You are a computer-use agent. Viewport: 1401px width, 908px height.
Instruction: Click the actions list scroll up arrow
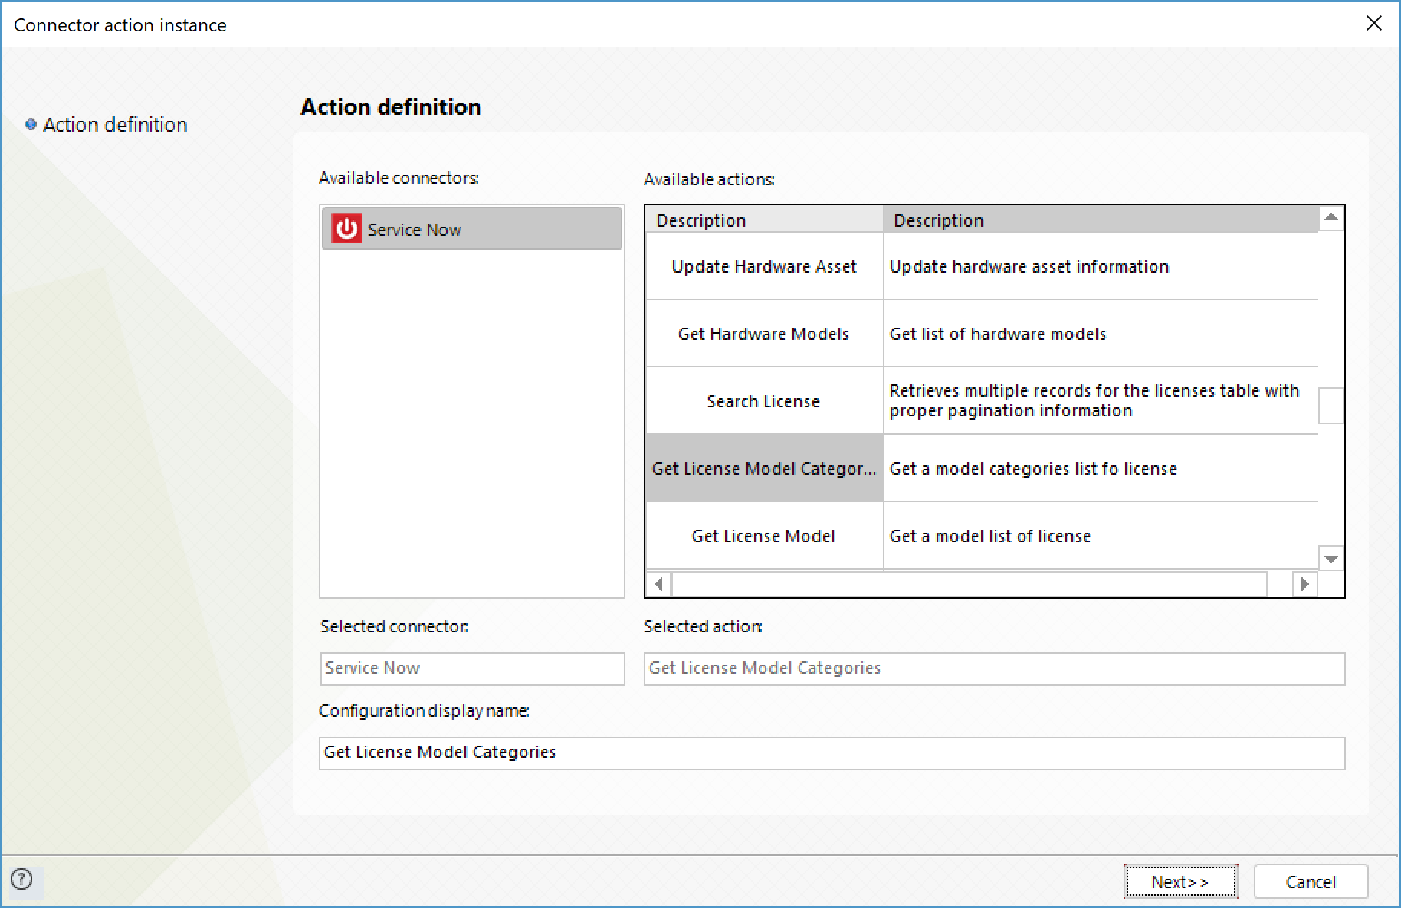pos(1331,218)
